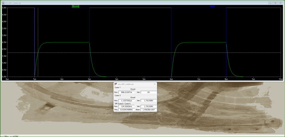The width and height of the screenshot is (285, 137).
Task: Click the 5µs time axis label
Action: [144, 79]
